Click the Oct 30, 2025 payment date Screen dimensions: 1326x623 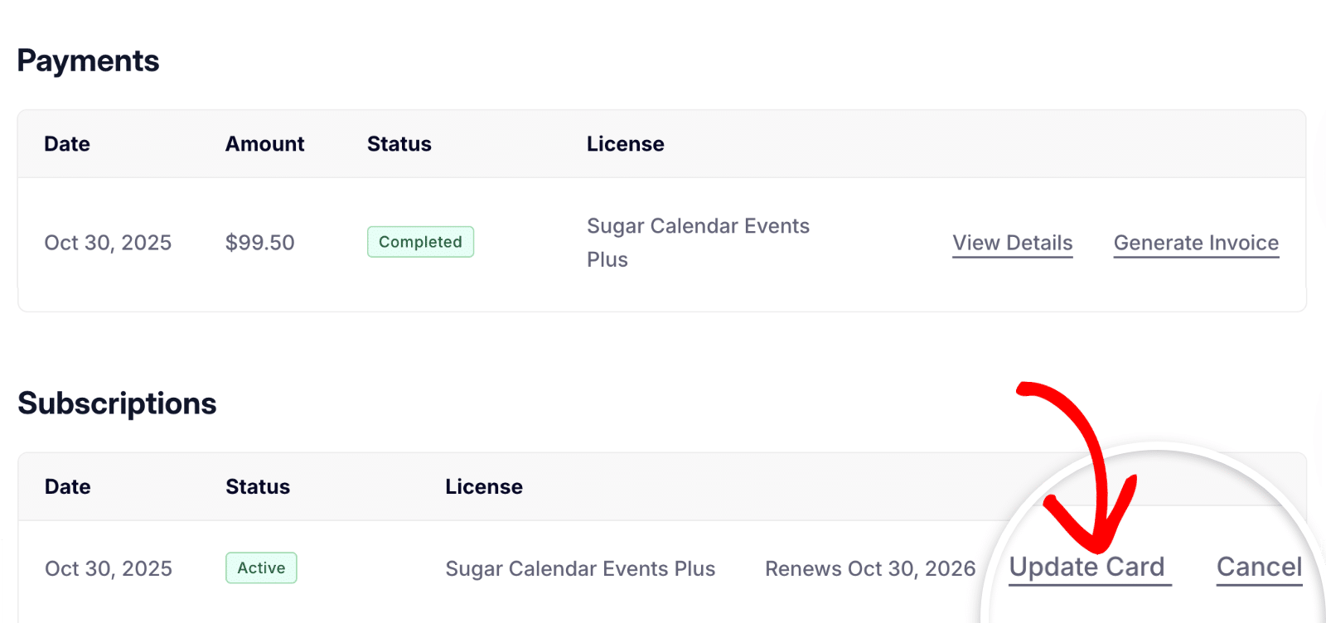108,242
